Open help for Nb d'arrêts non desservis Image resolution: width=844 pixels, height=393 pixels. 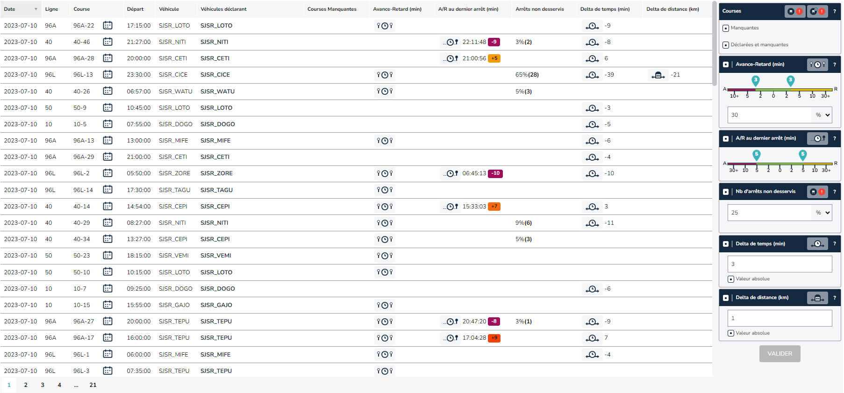tap(835, 192)
